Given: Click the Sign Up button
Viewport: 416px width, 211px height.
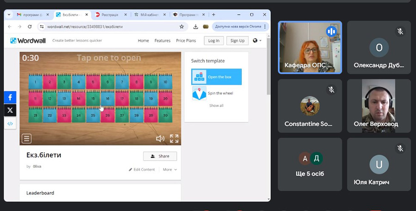Looking at the screenshot, I should coord(238,40).
